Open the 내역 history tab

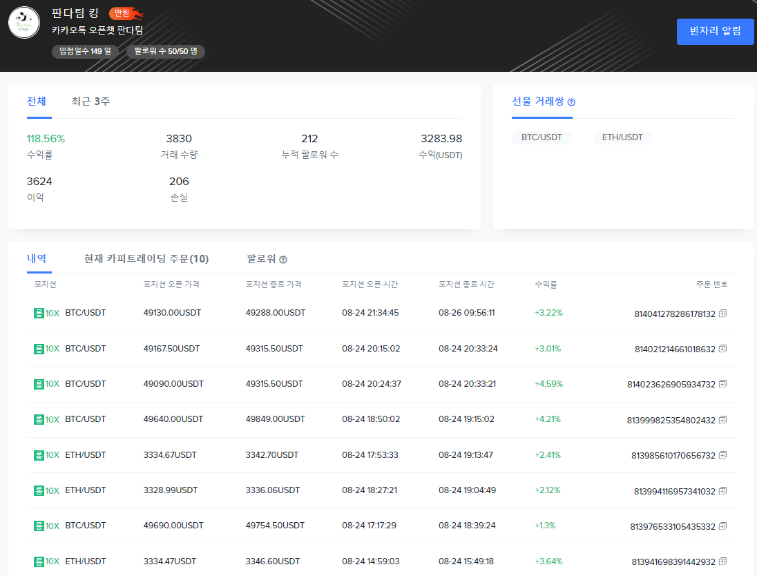click(x=37, y=258)
